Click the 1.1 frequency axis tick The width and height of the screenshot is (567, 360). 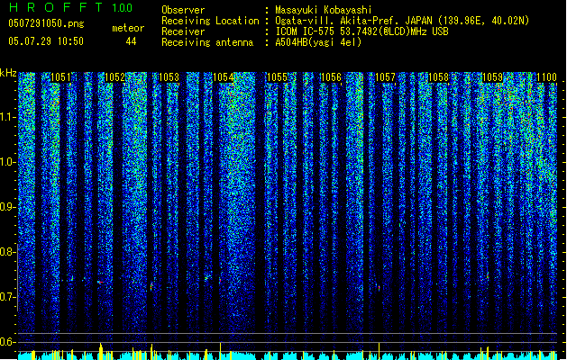(7, 117)
